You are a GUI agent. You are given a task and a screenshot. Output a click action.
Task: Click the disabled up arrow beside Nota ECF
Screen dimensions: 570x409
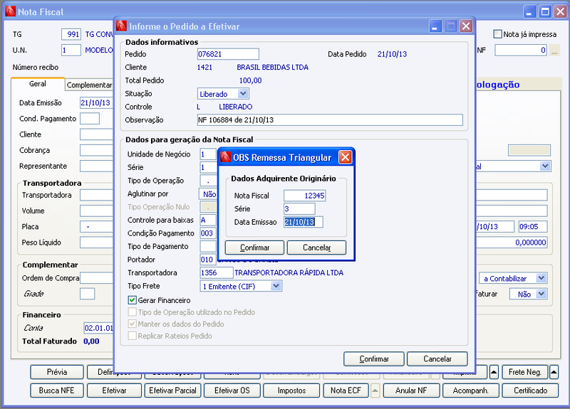(375, 391)
